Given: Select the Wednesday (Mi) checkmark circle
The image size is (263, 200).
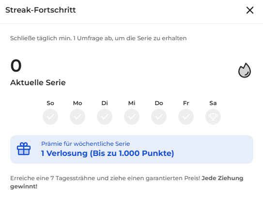Looking at the screenshot, I should point(132,117).
